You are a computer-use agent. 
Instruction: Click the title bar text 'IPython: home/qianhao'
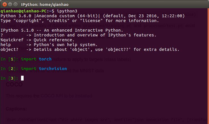pos(45,5)
